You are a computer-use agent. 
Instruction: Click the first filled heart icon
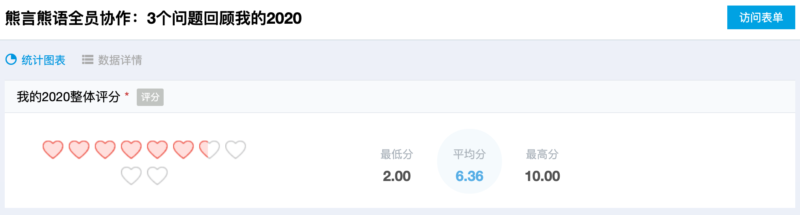pyautogui.click(x=53, y=150)
